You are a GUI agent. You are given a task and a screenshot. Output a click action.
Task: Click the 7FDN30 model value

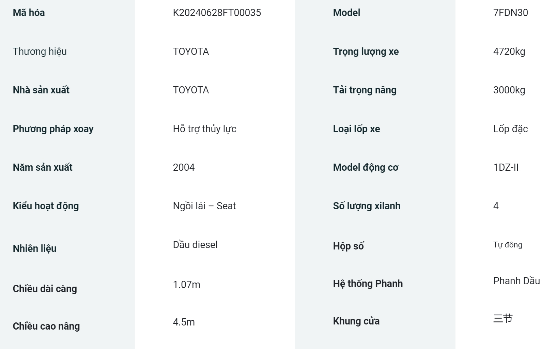[511, 13]
